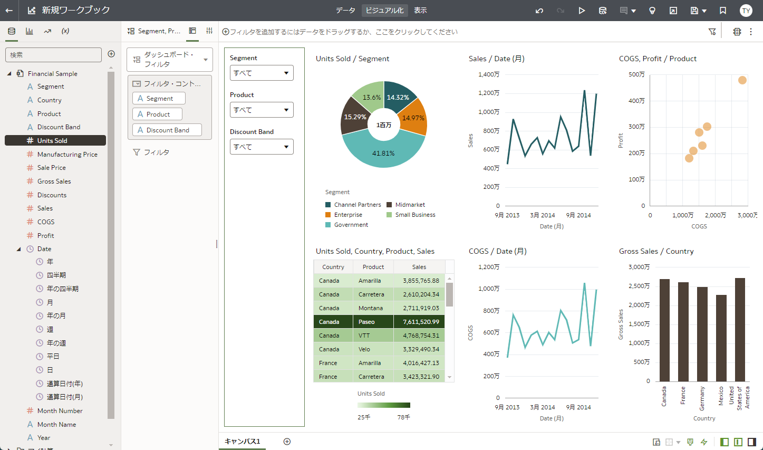Switch to the ビジュアル化 tab
The width and height of the screenshot is (763, 450).
[x=385, y=11]
